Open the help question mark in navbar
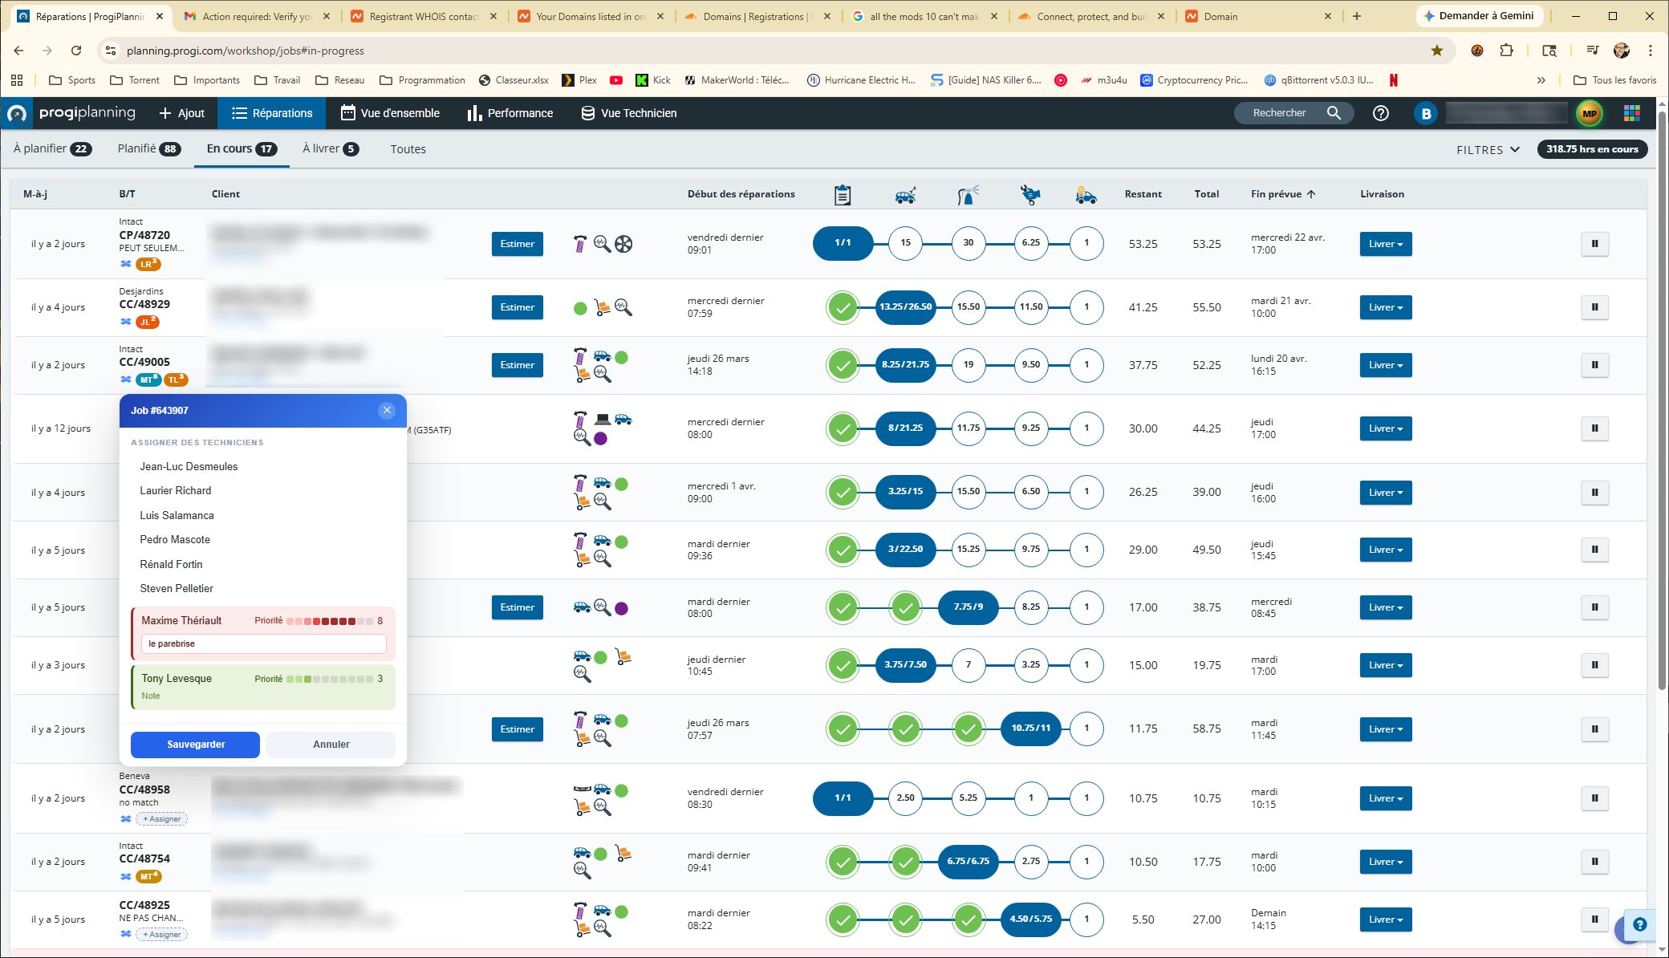This screenshot has height=958, width=1669. [x=1380, y=113]
